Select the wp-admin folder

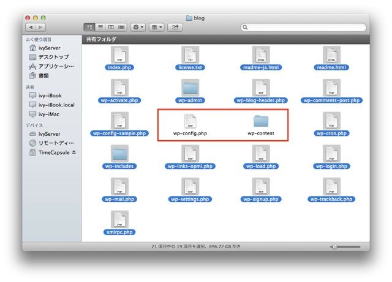coord(190,88)
